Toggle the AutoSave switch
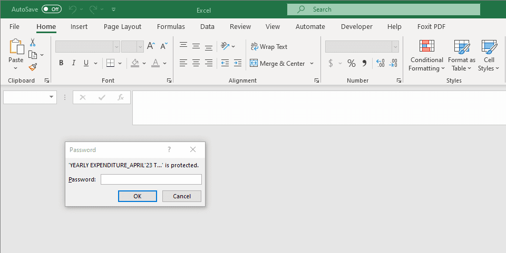506x253 pixels. (x=51, y=9)
